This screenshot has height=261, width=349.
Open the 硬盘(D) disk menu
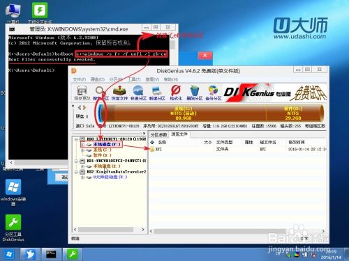click(97, 79)
